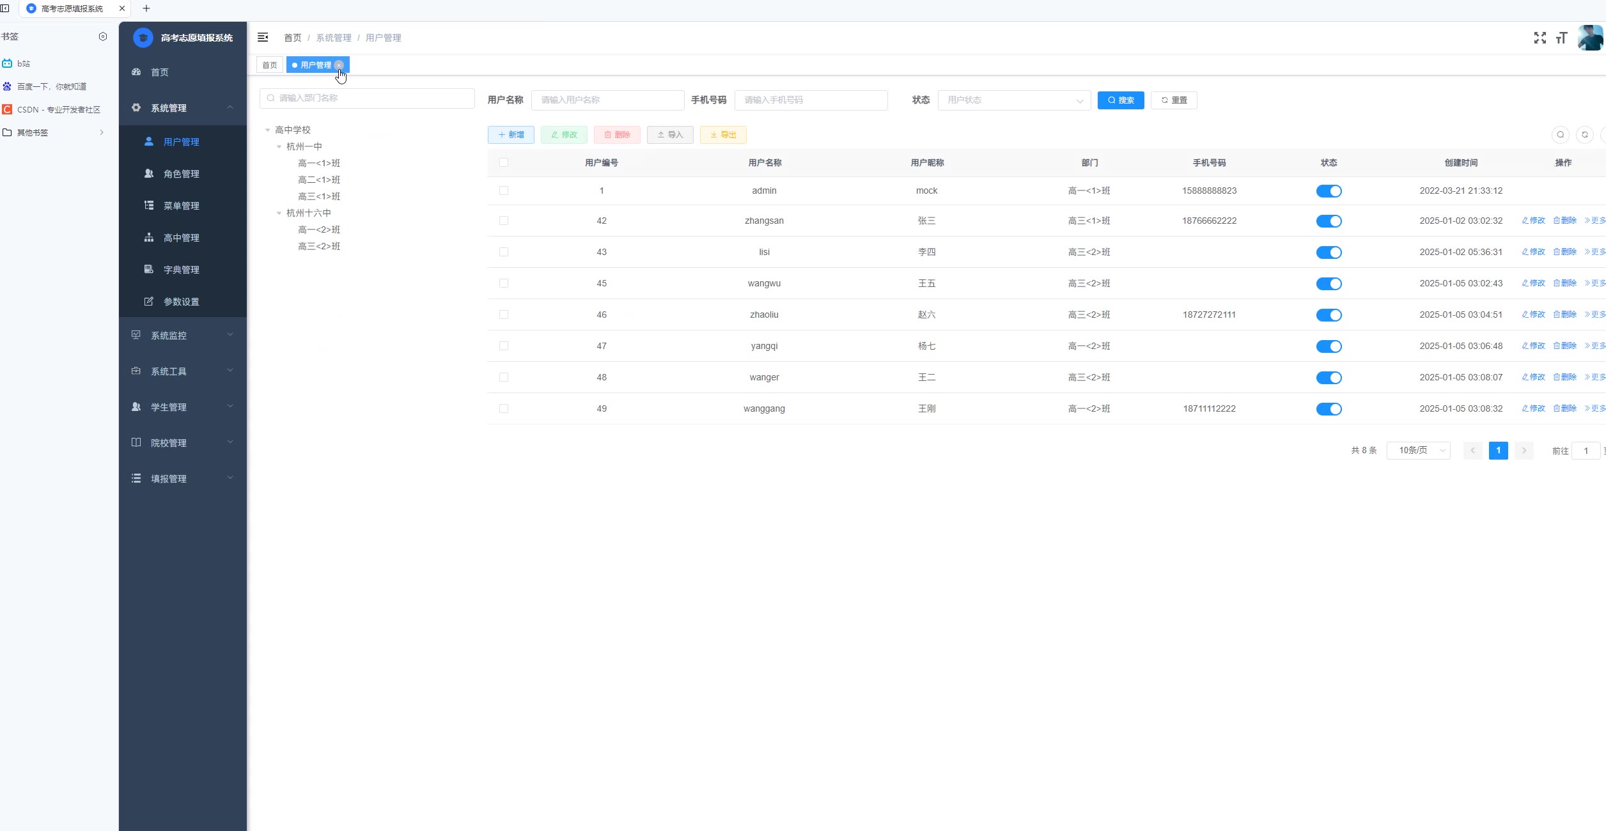
Task: Click 修改 link in zhangsan row
Action: (1533, 221)
